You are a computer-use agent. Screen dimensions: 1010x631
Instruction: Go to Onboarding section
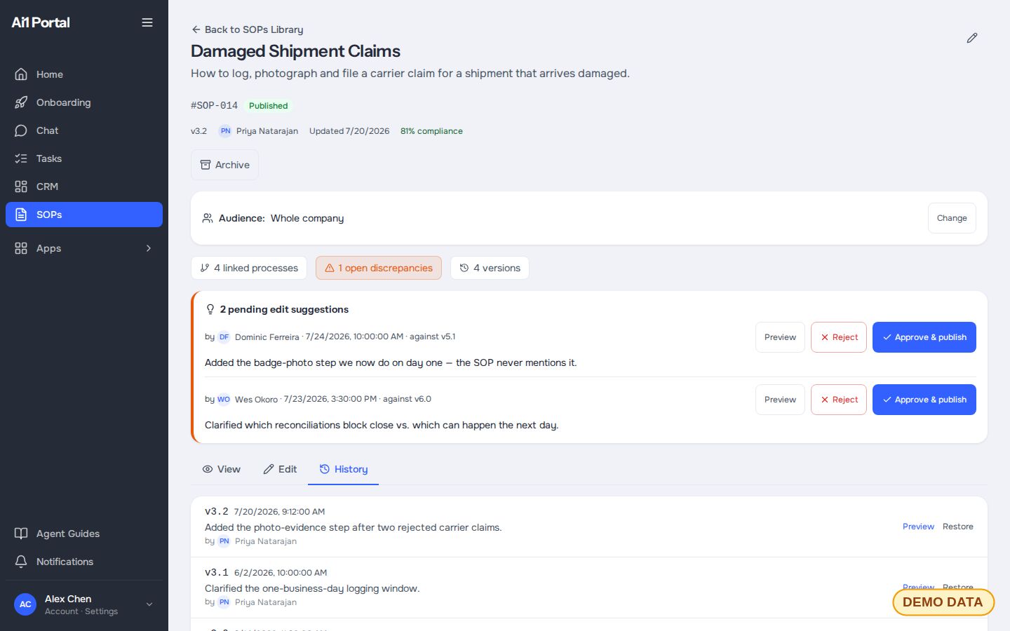pyautogui.click(x=84, y=102)
